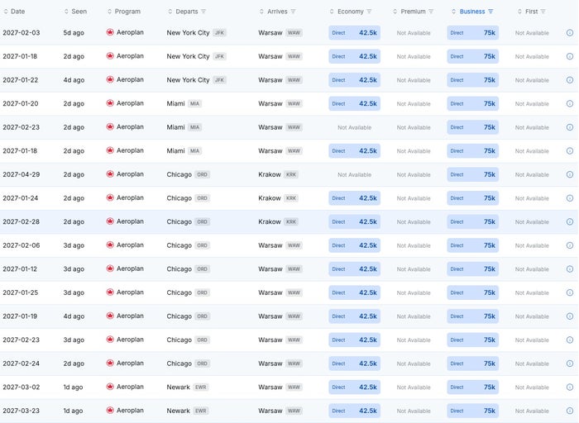Click Aeroplan logo in 2027-03-23 row

coord(110,410)
